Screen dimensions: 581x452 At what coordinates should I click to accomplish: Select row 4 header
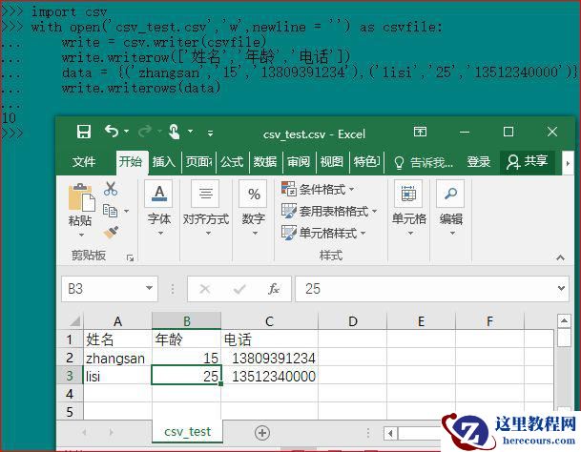(70, 394)
